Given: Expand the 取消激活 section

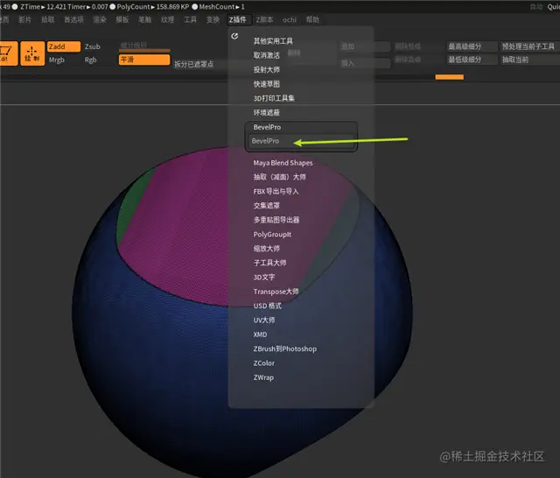Looking at the screenshot, I should 266,55.
